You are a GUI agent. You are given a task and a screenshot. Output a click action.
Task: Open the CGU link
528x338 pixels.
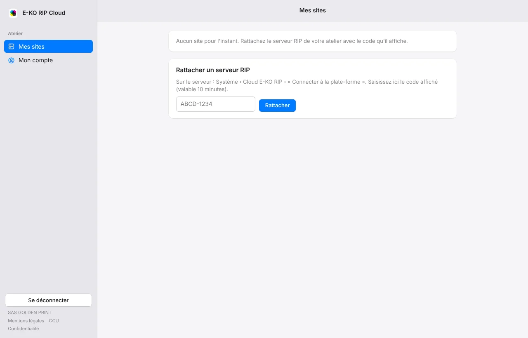tap(54, 321)
